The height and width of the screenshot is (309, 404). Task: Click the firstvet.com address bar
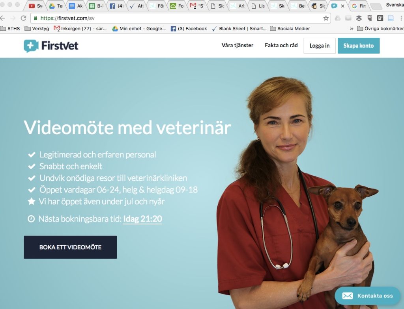[180, 18]
